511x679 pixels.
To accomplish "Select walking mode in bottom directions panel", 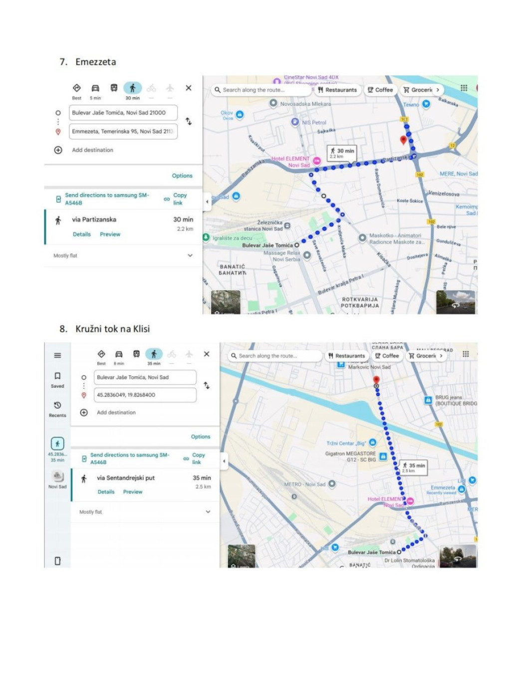I will (154, 354).
